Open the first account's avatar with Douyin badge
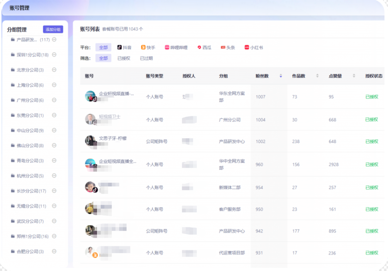 coord(90,96)
